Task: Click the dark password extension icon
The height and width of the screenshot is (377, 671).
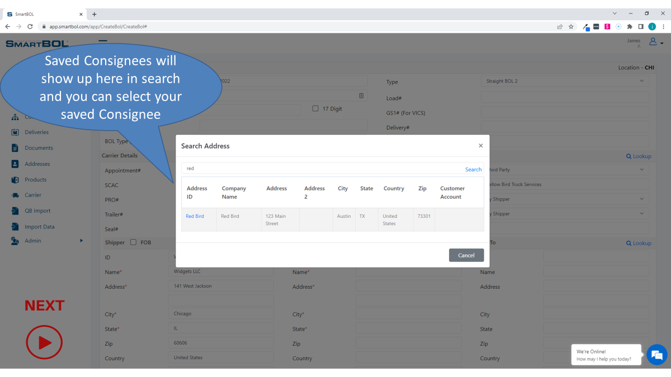Action: pos(596,26)
